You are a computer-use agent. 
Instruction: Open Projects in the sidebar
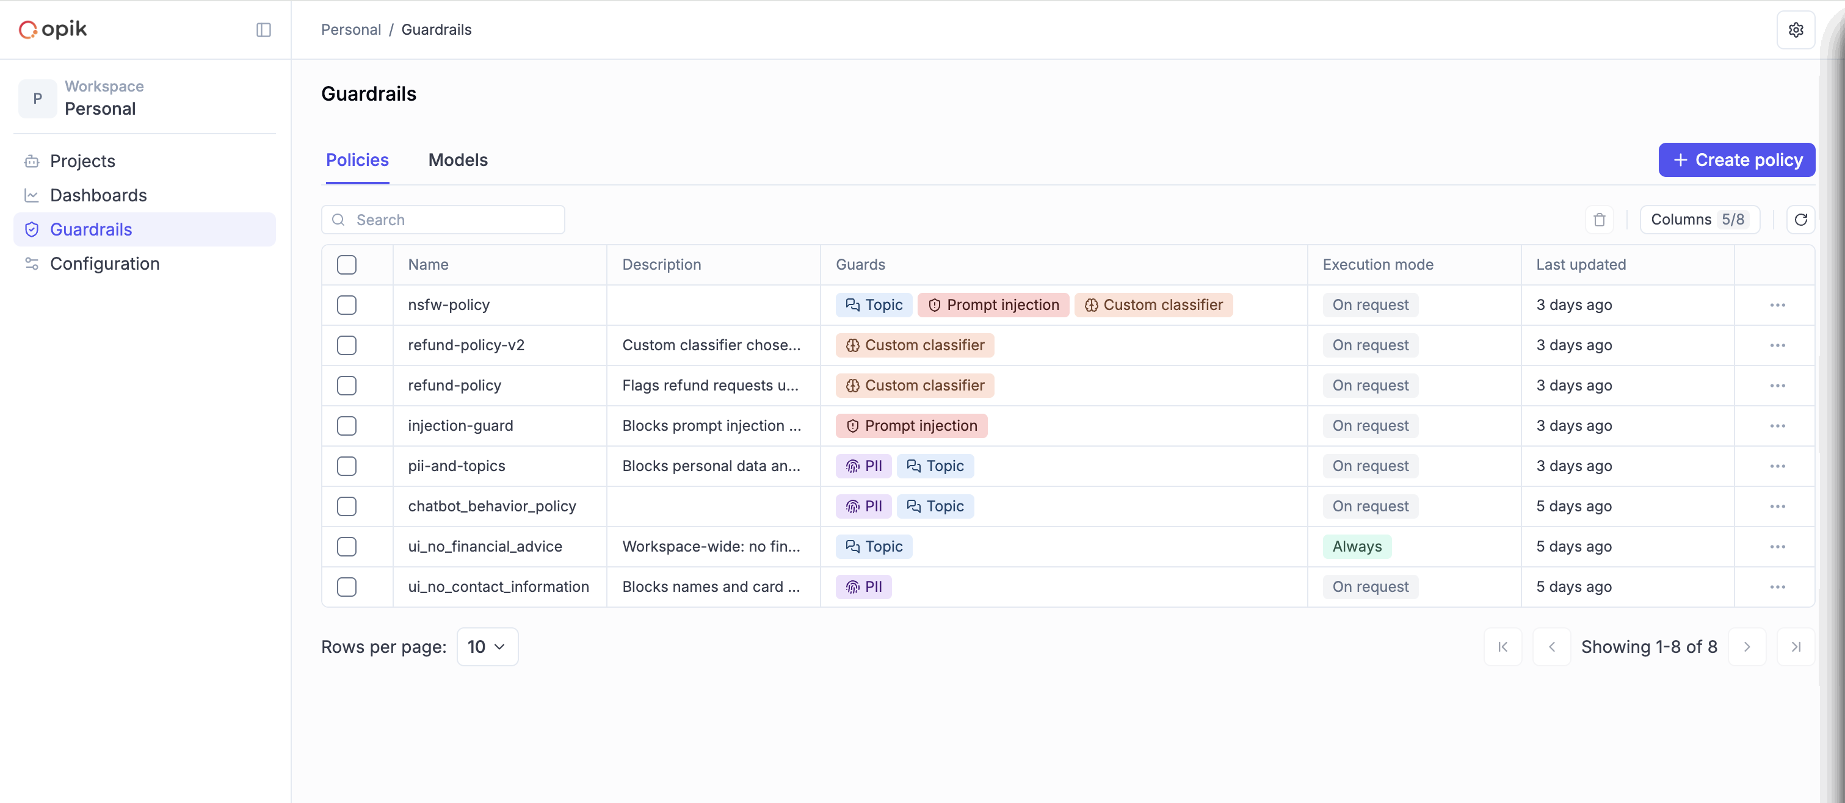[145, 161]
